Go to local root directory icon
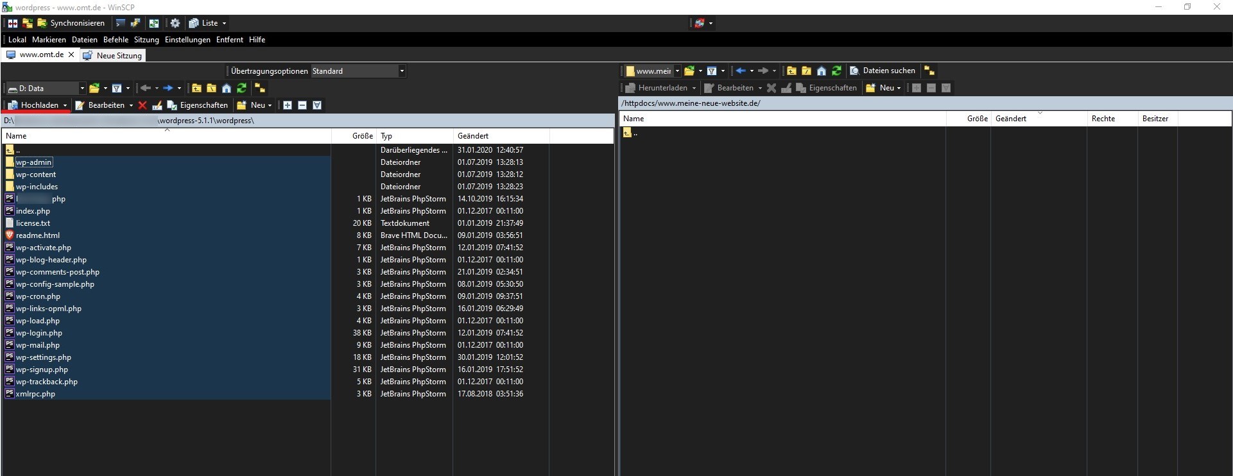 [211, 88]
